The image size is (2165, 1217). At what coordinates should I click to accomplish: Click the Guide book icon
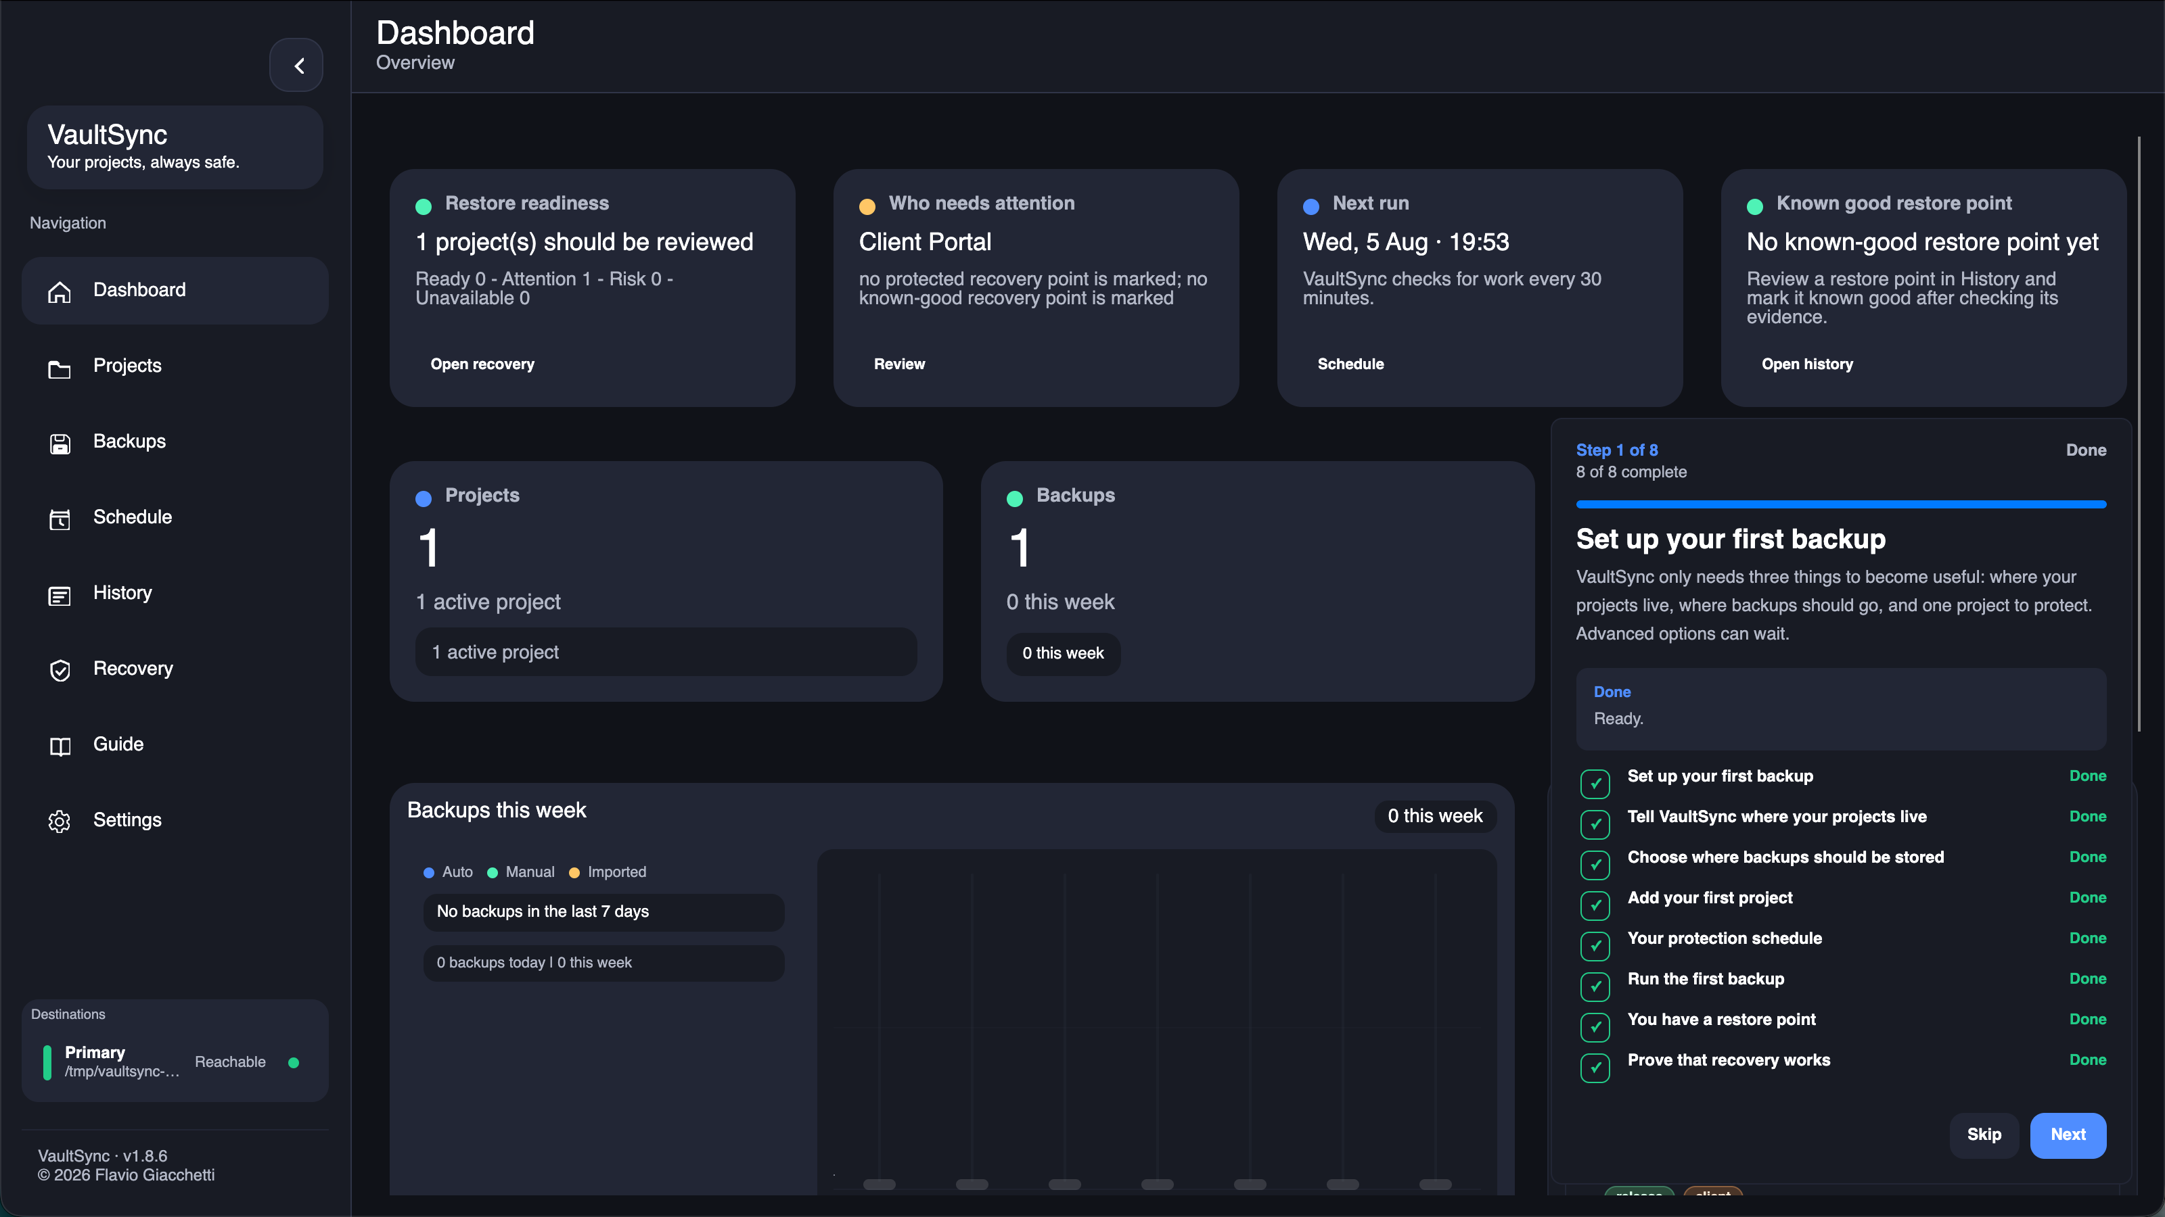pyautogui.click(x=60, y=746)
